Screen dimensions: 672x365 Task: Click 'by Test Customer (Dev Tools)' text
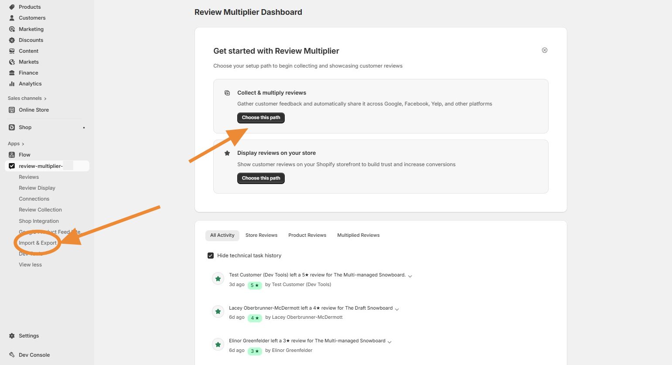[x=298, y=285]
